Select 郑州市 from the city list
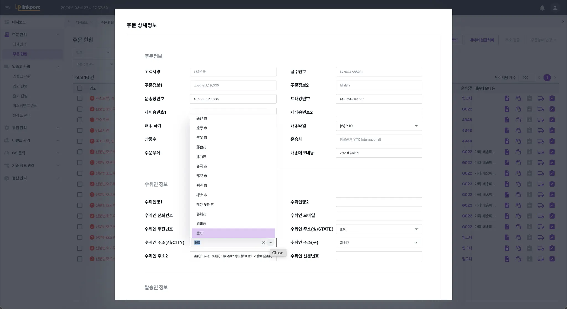 pyautogui.click(x=202, y=185)
